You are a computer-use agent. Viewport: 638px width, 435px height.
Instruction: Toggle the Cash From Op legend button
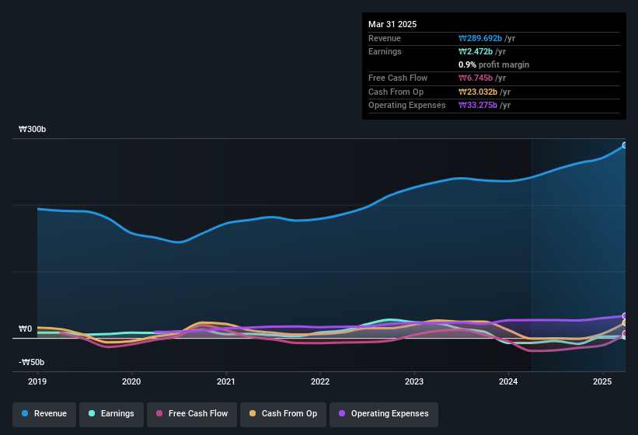[x=283, y=414]
